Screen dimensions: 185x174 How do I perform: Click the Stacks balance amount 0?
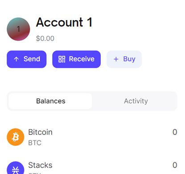[x=175, y=165]
